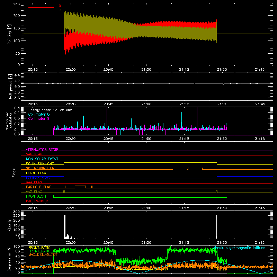The image size is (277, 277).
Task: Click the 'Roll period [s]' axis title
Action: [x=10, y=86]
